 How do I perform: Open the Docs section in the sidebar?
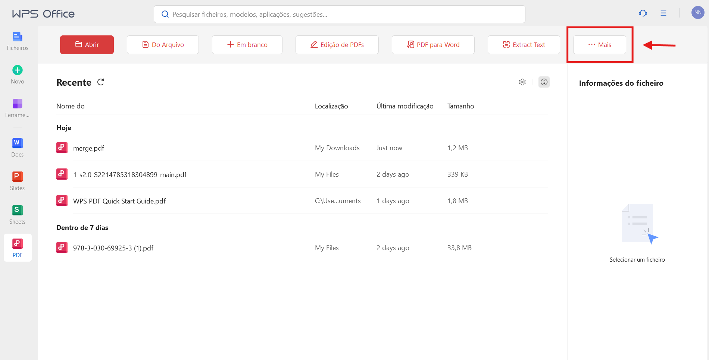[x=17, y=146]
